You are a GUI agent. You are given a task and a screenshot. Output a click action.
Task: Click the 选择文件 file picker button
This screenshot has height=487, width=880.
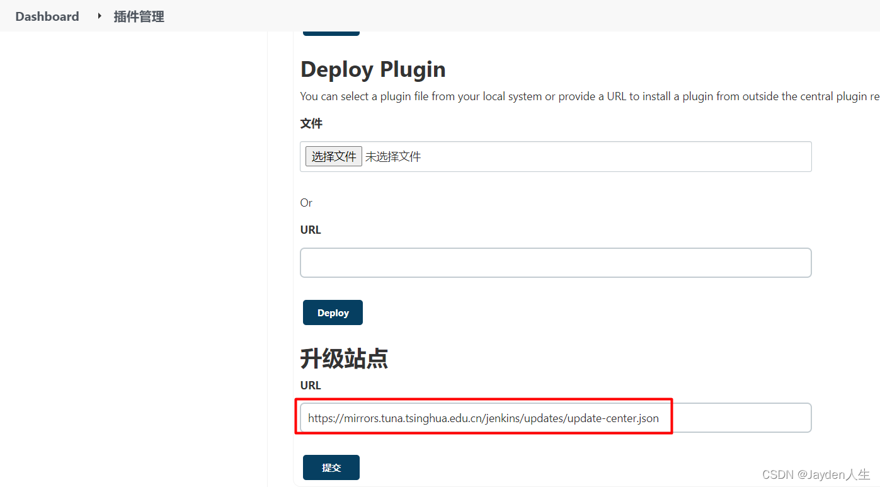[333, 156]
